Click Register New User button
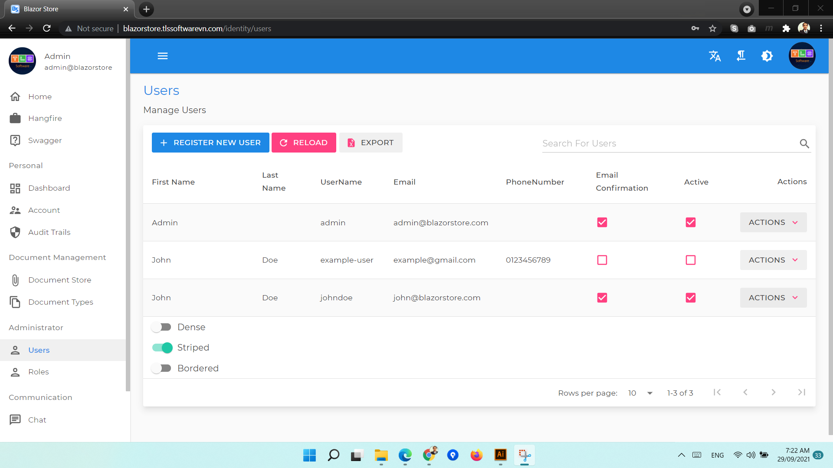The height and width of the screenshot is (468, 833). coord(210,143)
